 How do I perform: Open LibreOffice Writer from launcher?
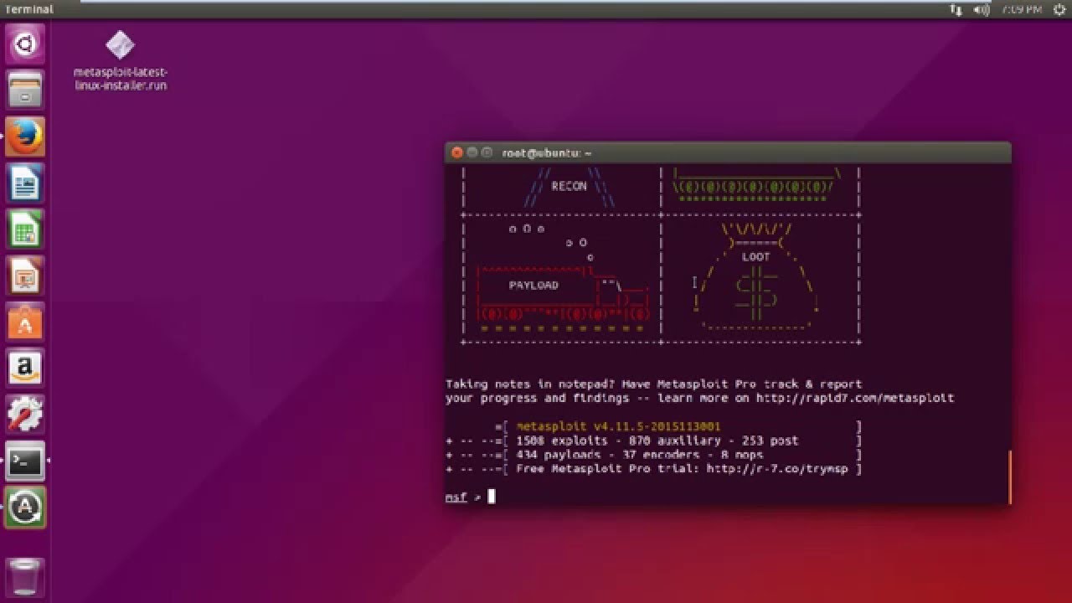point(25,183)
